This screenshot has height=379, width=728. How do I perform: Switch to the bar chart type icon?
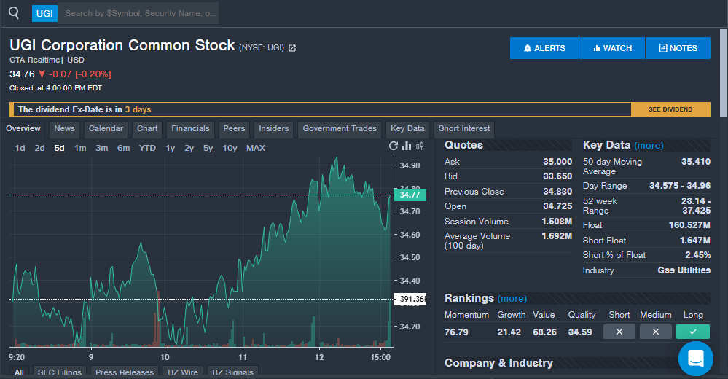click(x=407, y=146)
